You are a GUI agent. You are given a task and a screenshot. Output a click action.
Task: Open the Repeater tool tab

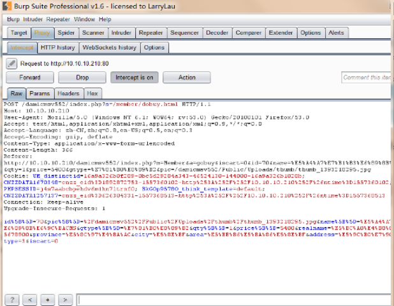pos(151,33)
